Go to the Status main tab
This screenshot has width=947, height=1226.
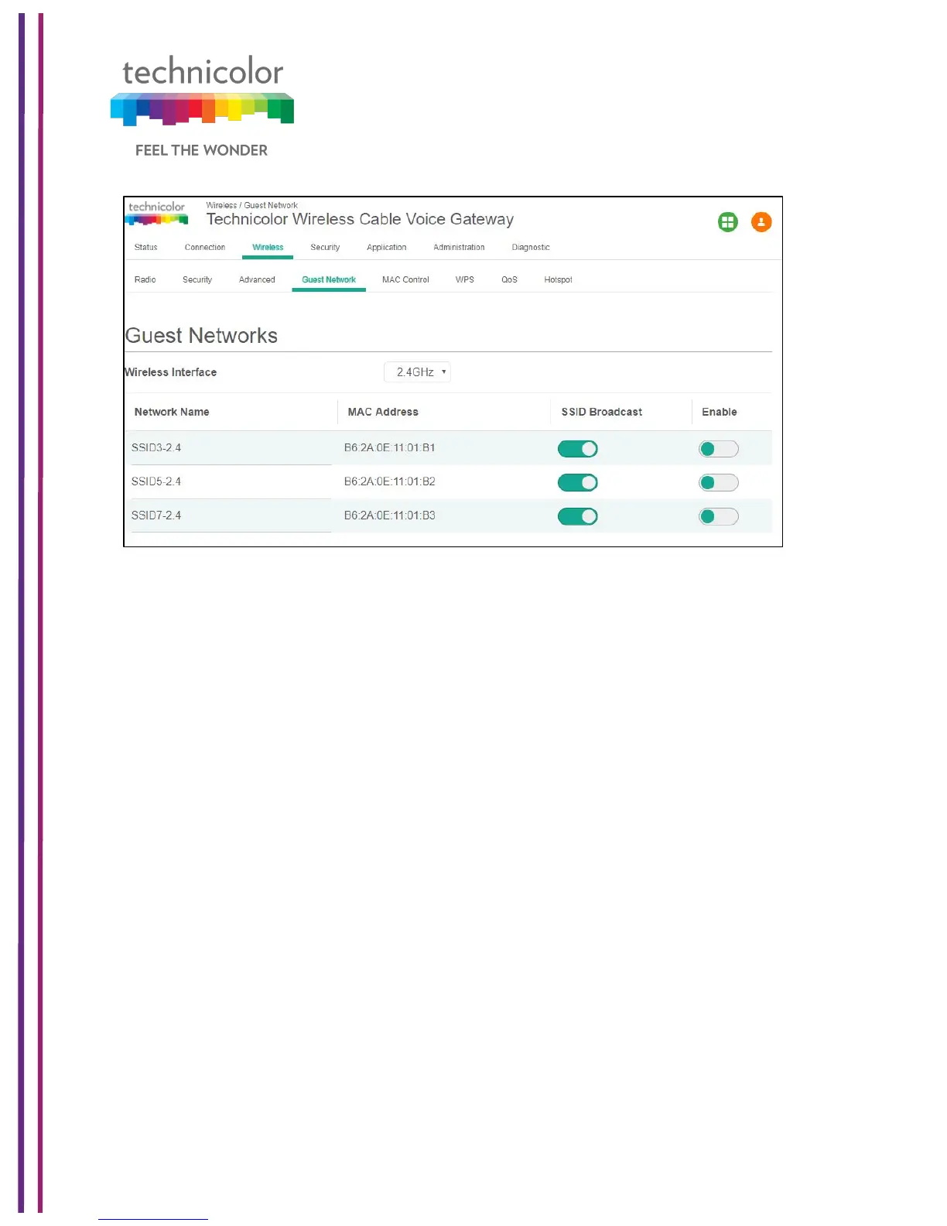pos(145,248)
